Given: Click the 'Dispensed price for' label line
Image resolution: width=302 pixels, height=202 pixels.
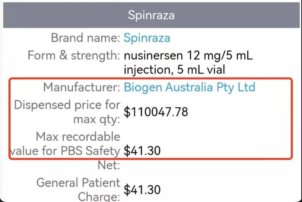Looking at the screenshot, I should coord(67,105).
